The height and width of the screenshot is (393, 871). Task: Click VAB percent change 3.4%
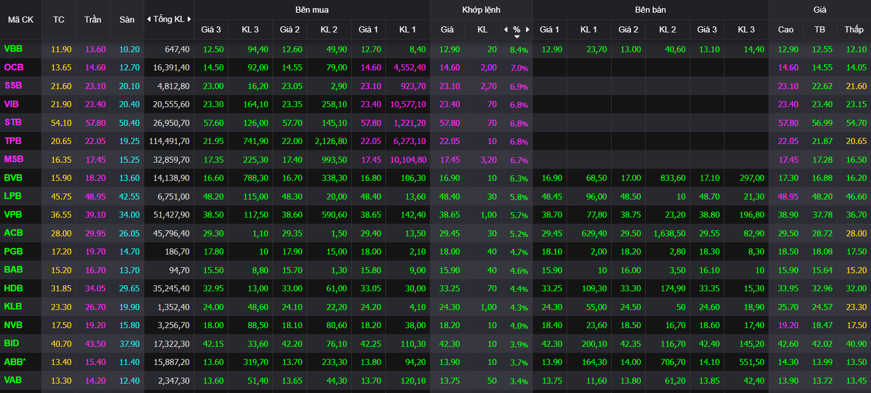(x=519, y=381)
